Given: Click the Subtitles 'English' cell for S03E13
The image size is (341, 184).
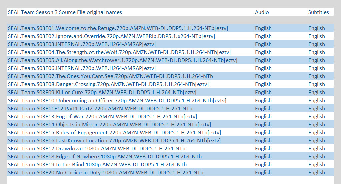Looking at the screenshot, I should click(x=316, y=117).
